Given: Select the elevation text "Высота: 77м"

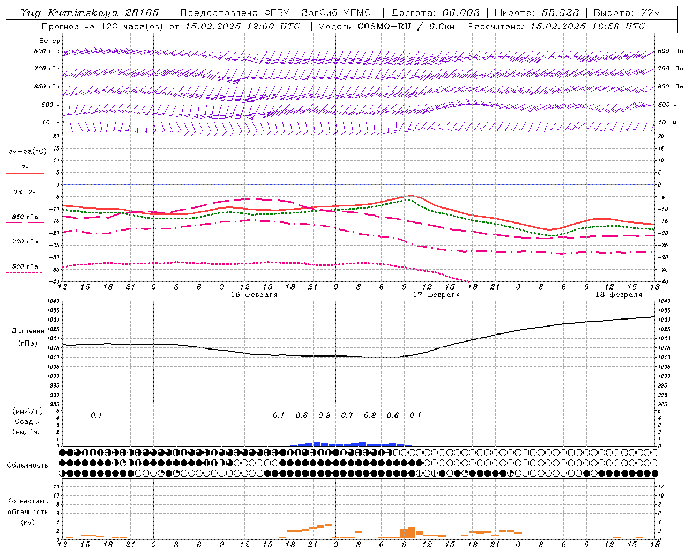Looking at the screenshot, I should [627, 13].
